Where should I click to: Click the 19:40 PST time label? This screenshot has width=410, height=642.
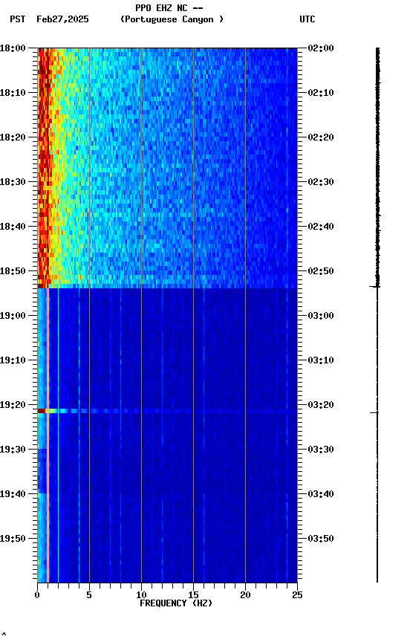(x=13, y=494)
